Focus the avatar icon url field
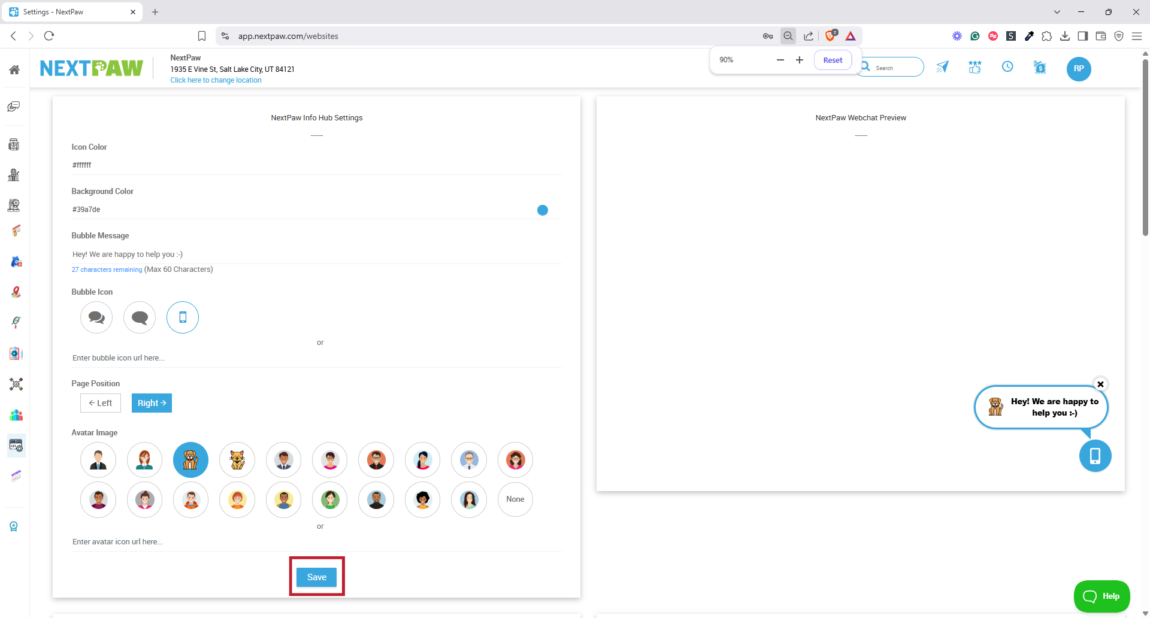1150x618 pixels. coord(316,542)
